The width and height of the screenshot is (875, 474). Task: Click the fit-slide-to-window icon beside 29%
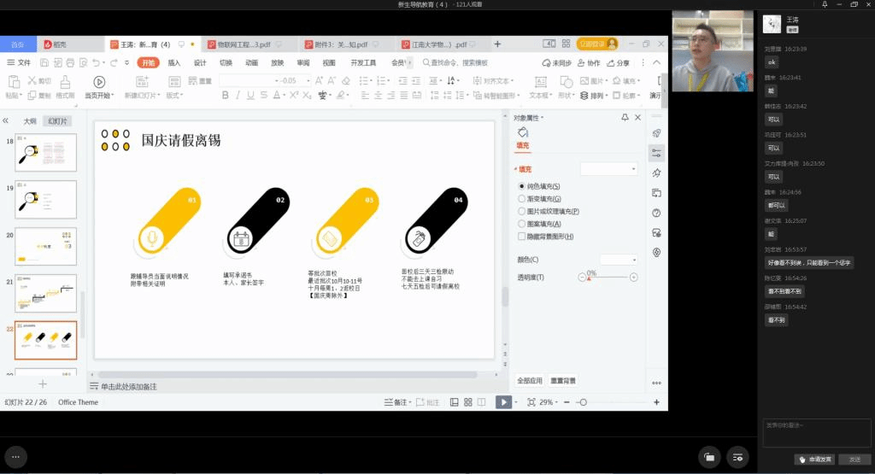(531, 402)
